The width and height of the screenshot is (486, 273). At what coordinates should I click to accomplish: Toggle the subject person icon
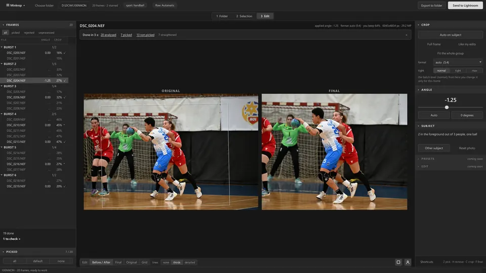pyautogui.click(x=408, y=262)
